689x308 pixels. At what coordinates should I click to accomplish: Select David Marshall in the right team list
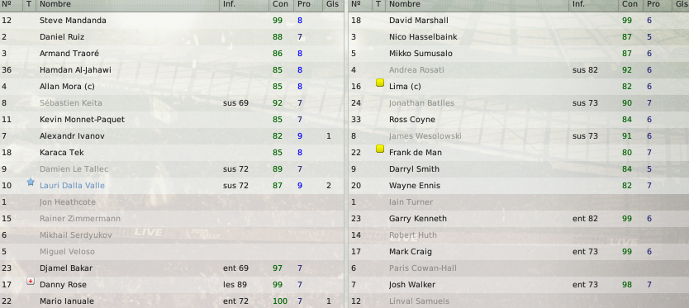click(519, 21)
